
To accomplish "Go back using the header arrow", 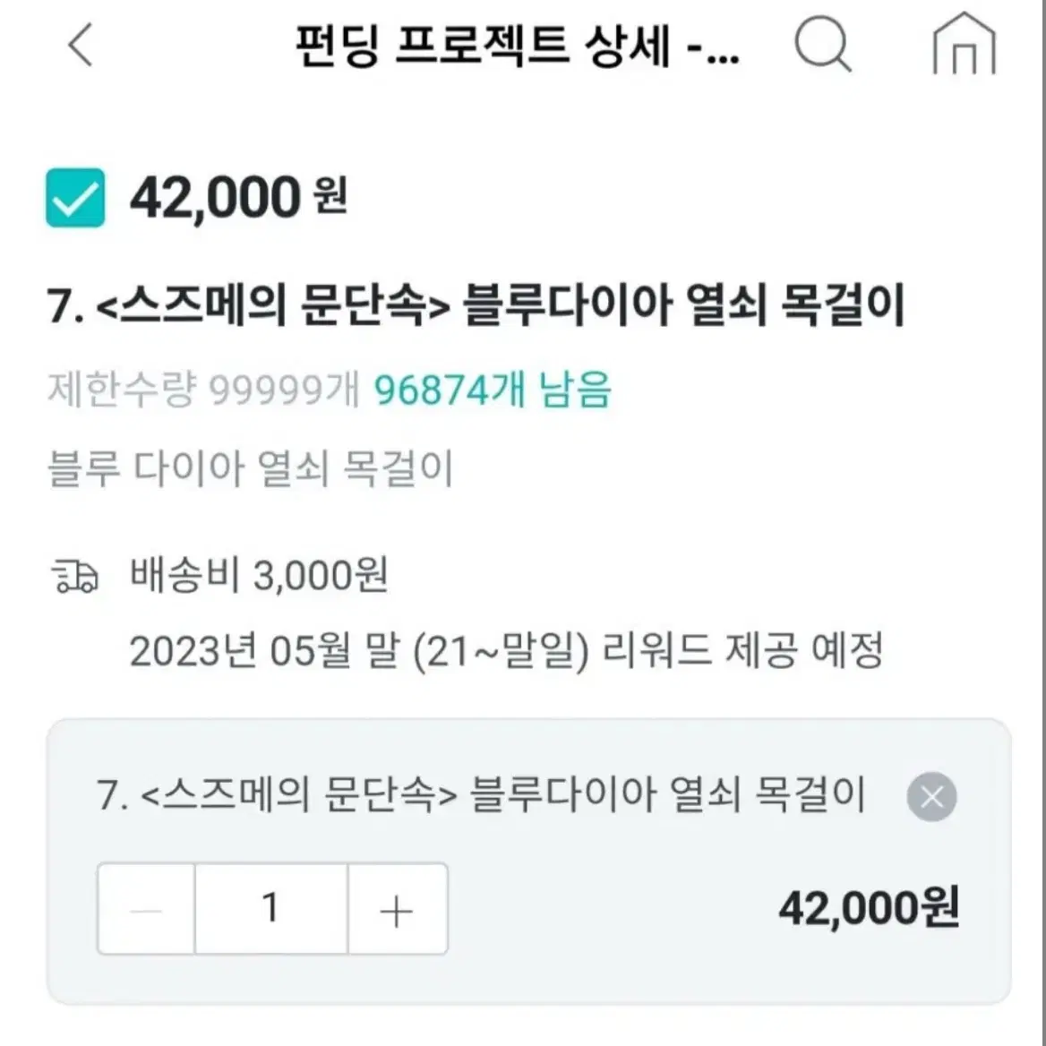I will click(81, 46).
